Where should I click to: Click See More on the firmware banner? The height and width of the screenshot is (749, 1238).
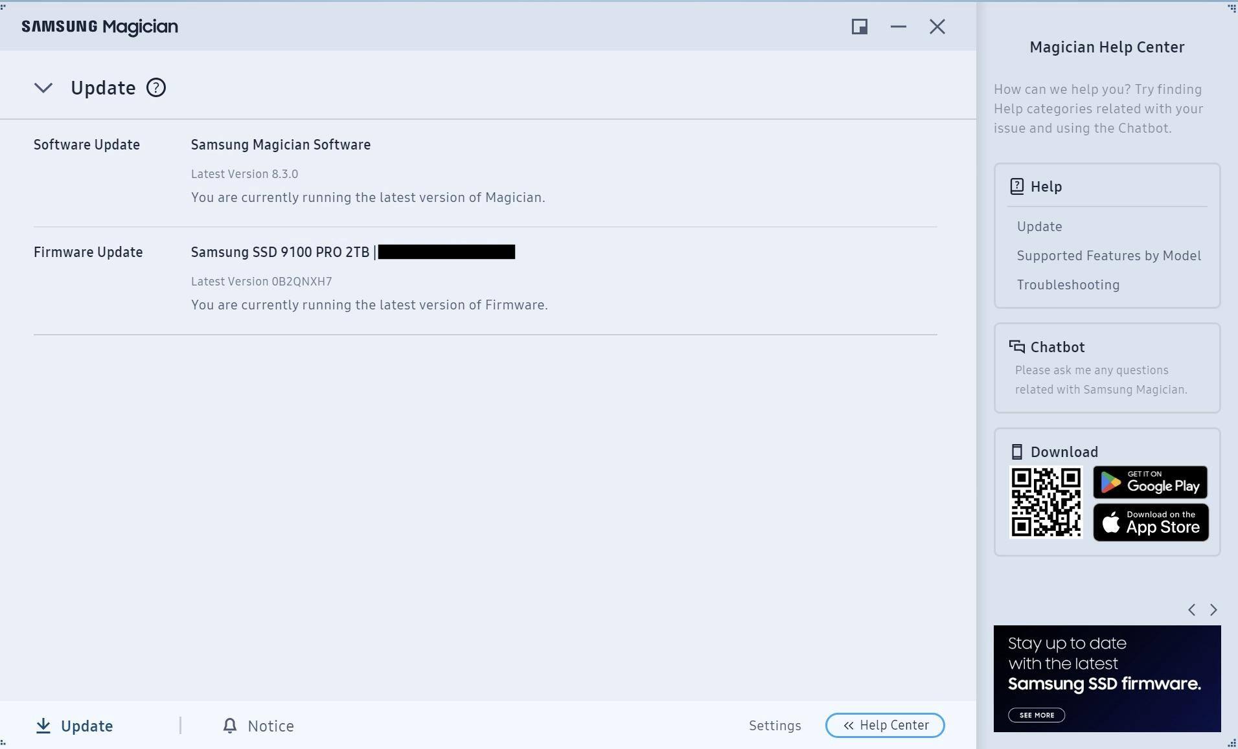(x=1037, y=715)
